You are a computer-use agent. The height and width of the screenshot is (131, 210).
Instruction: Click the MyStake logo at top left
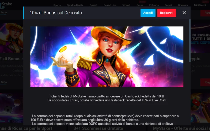(x=6, y=5)
